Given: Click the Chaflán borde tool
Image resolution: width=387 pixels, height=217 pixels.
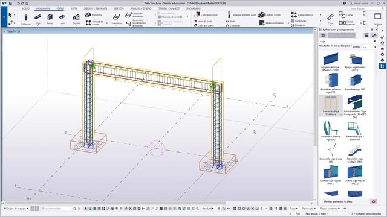Looking at the screenshot, I should pyautogui.click(x=270, y=15).
